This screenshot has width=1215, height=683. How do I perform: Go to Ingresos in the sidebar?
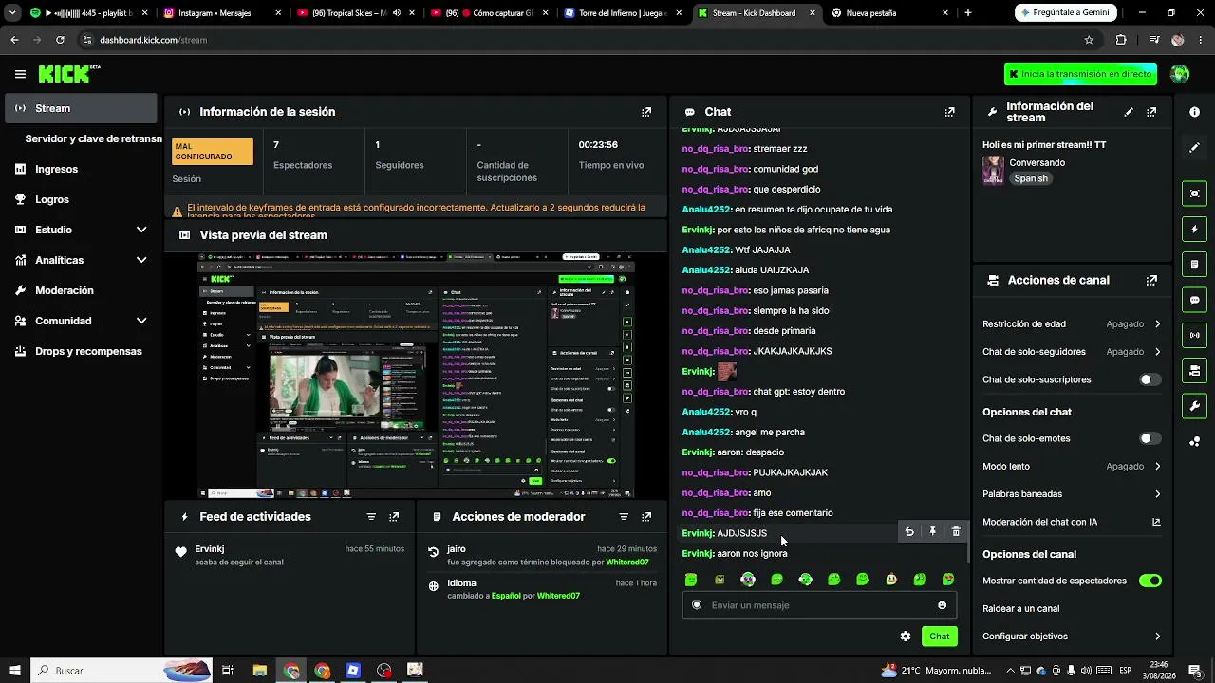click(x=81, y=169)
